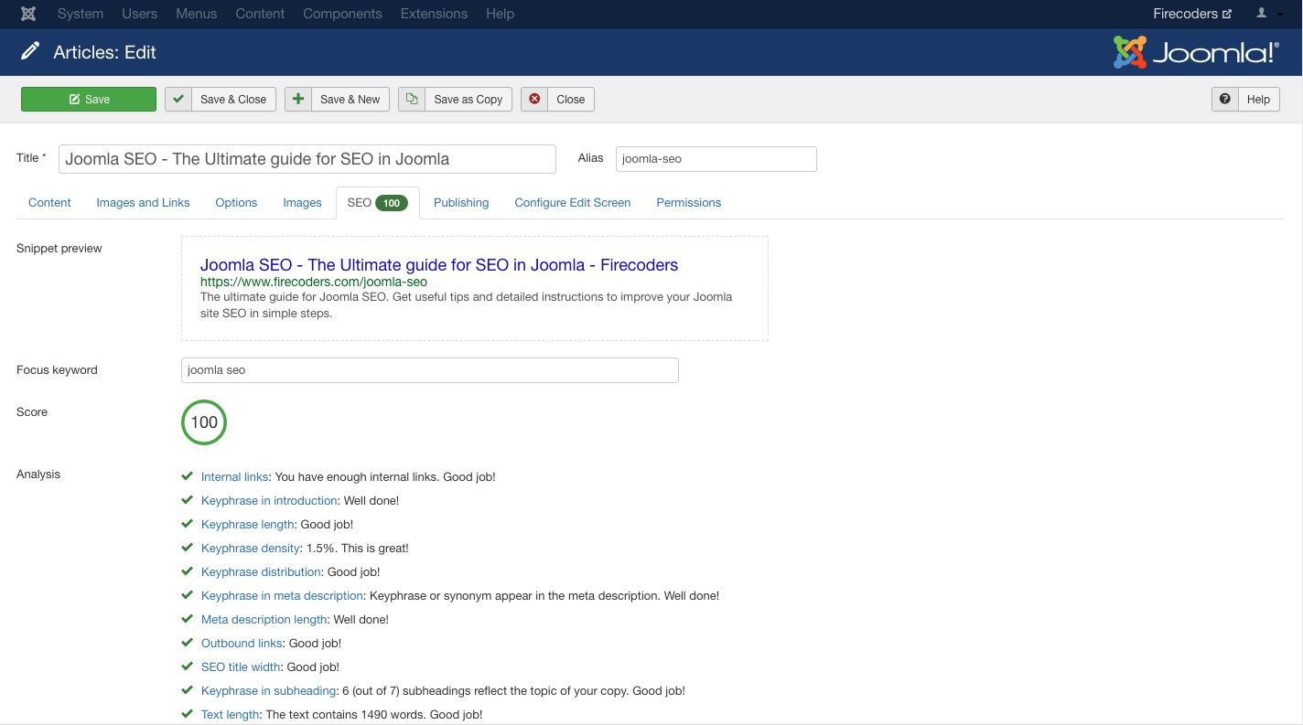The image size is (1303, 725).
Task: Click Save & Close button label
Action: 233,99
